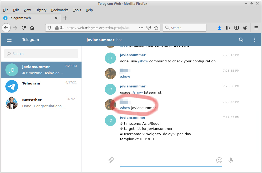The width and height of the screenshot is (262, 173).
Task: Open tracking protection shield in address bar
Action: (x=49, y=28)
